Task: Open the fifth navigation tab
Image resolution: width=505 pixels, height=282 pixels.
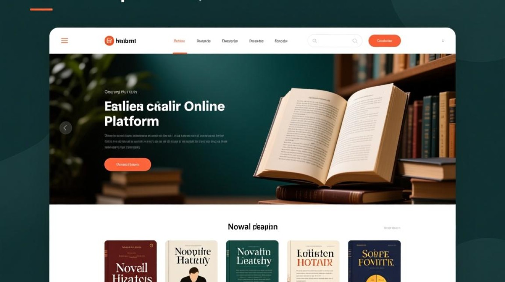Action: (281, 41)
